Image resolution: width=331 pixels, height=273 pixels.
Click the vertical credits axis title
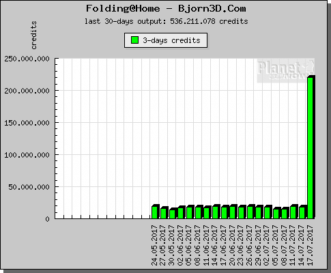pos(33,35)
